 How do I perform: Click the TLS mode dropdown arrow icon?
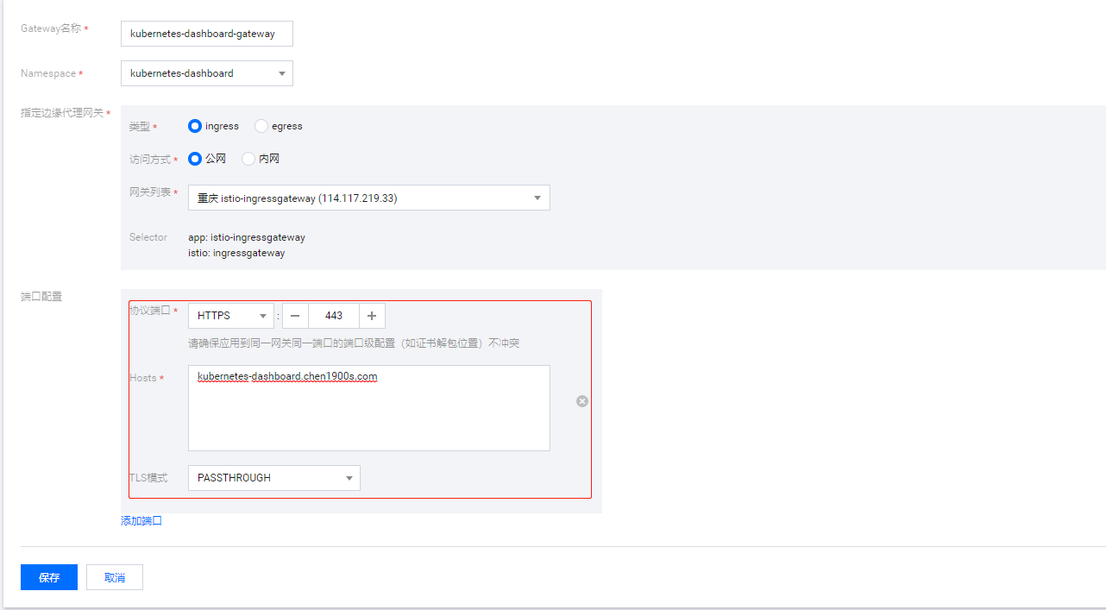349,478
